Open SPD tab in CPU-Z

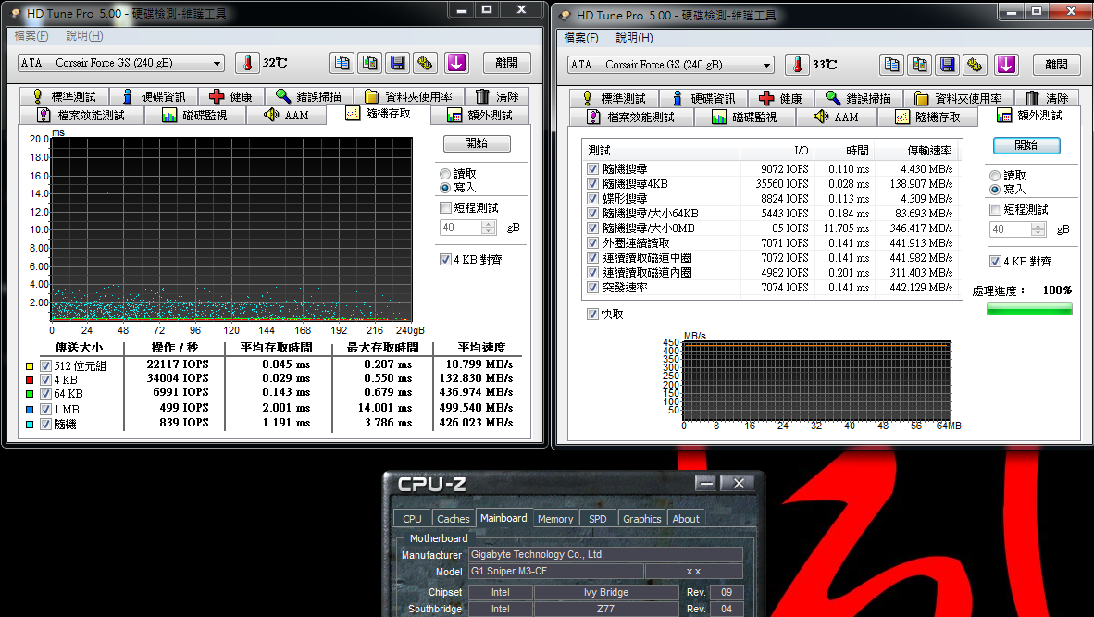[597, 519]
